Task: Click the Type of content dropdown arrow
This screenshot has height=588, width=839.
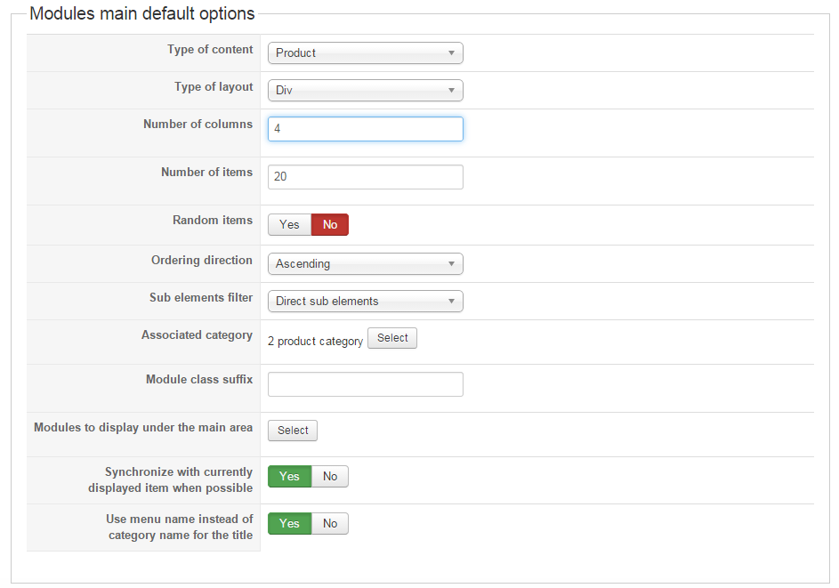Action: coord(452,53)
